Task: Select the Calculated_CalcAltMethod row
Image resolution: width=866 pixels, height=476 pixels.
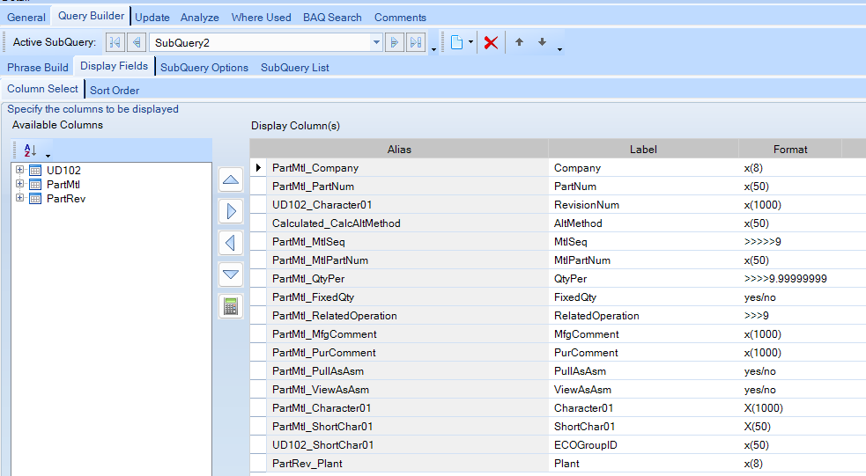Action: point(337,223)
